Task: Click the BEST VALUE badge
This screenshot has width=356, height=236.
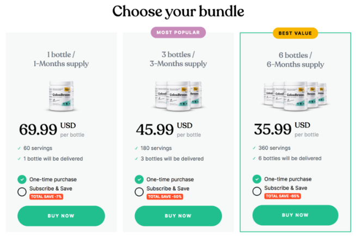Action: pos(295,33)
